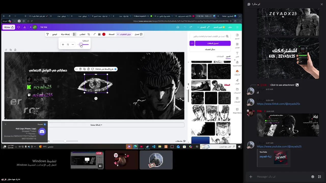Click the redo arrow in Canva header
This screenshot has width=326, height=183.
[191, 27]
